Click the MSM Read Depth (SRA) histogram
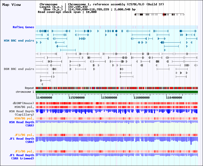 117,122
